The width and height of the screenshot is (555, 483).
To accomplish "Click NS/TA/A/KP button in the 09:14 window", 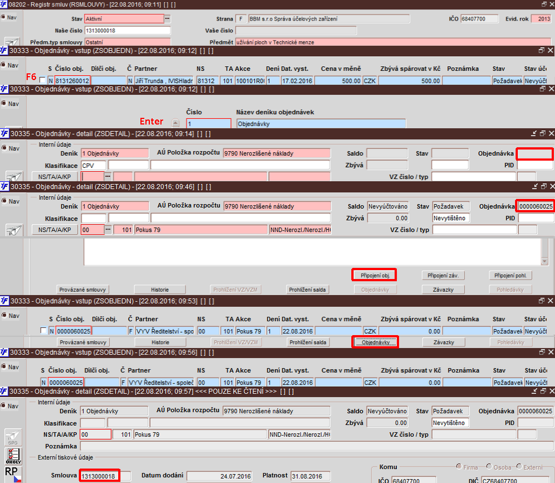I will point(54,177).
